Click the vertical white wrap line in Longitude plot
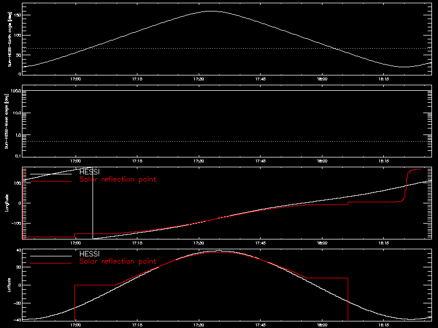The height and width of the screenshot is (328, 438). pyautogui.click(x=93, y=203)
